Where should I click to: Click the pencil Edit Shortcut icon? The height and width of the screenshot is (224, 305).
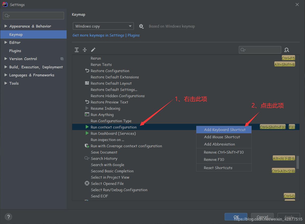pos(93,50)
